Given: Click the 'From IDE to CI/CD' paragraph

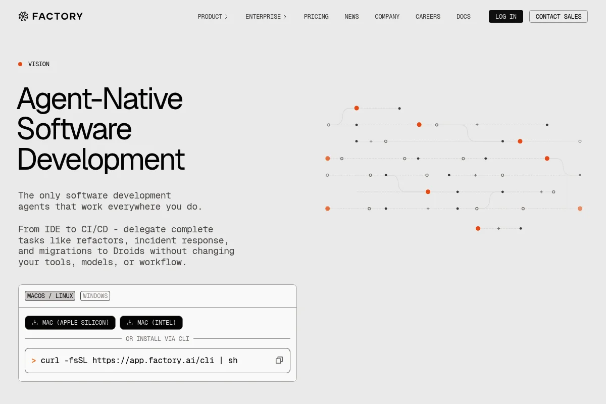Looking at the screenshot, I should 126,246.
